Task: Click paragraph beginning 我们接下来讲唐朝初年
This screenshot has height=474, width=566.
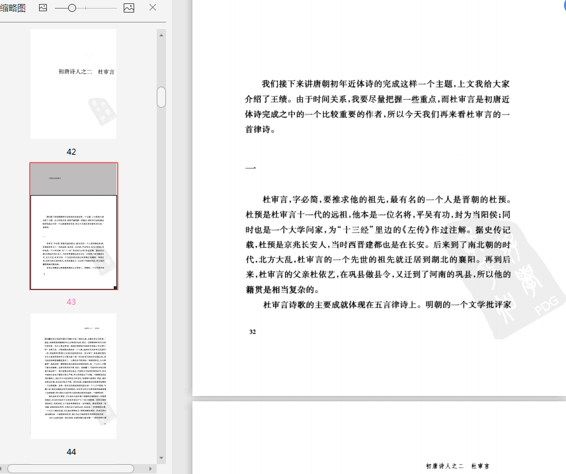Action: [378, 106]
